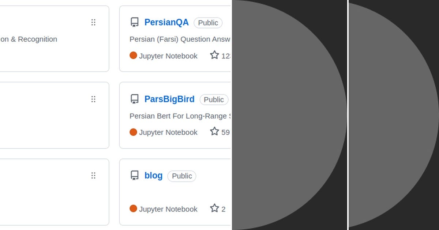Click the drag handle on the bottom-left card
The width and height of the screenshot is (439, 230).
[93, 176]
